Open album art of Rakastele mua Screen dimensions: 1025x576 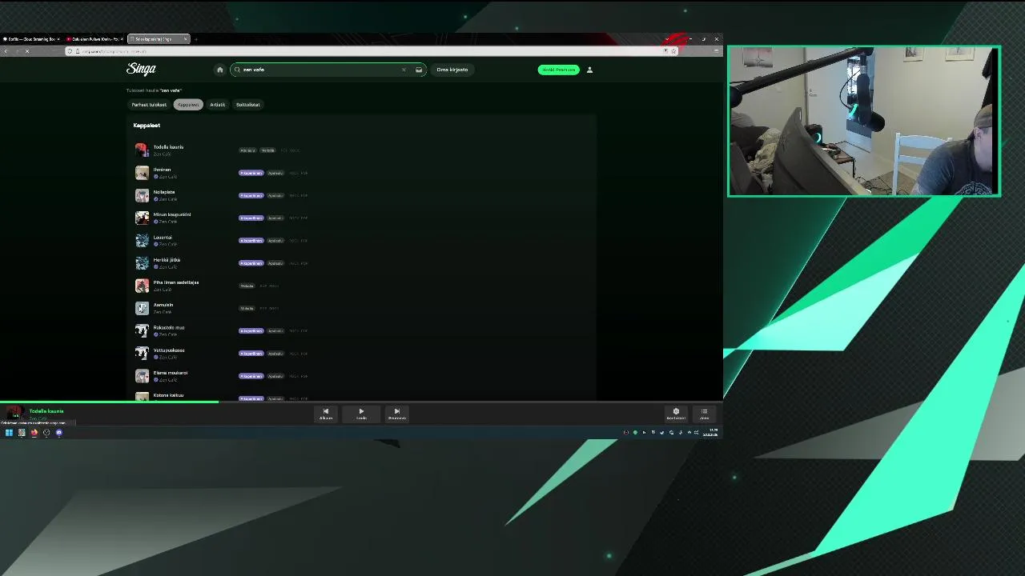point(142,330)
